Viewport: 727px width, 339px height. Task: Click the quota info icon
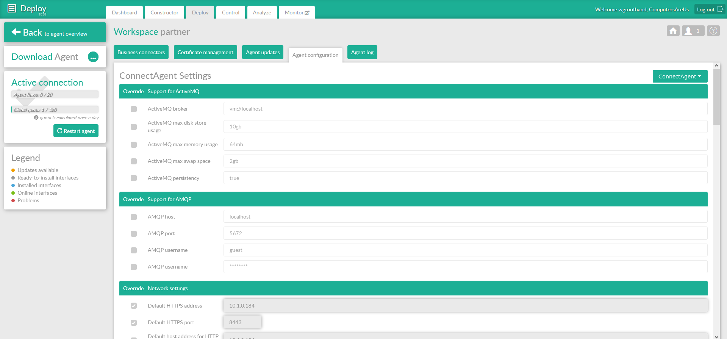36,117
